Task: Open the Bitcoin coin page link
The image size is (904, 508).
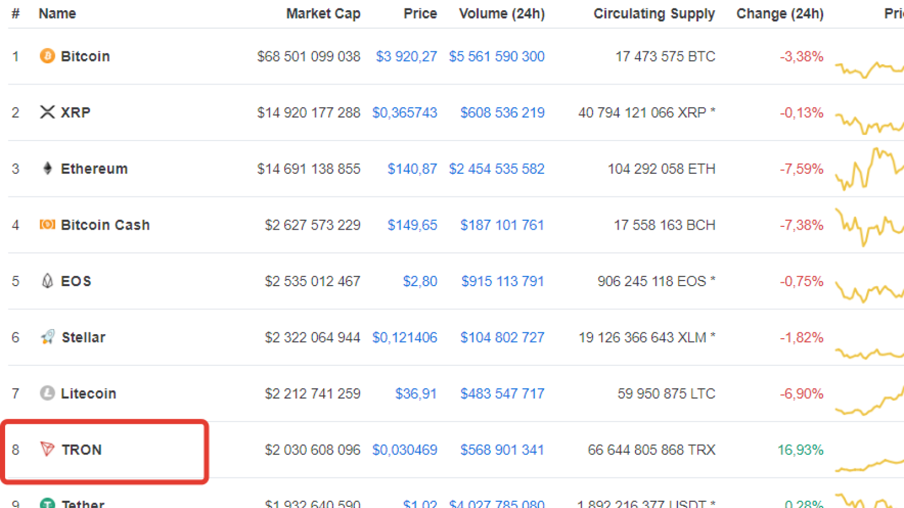Action: tap(85, 56)
